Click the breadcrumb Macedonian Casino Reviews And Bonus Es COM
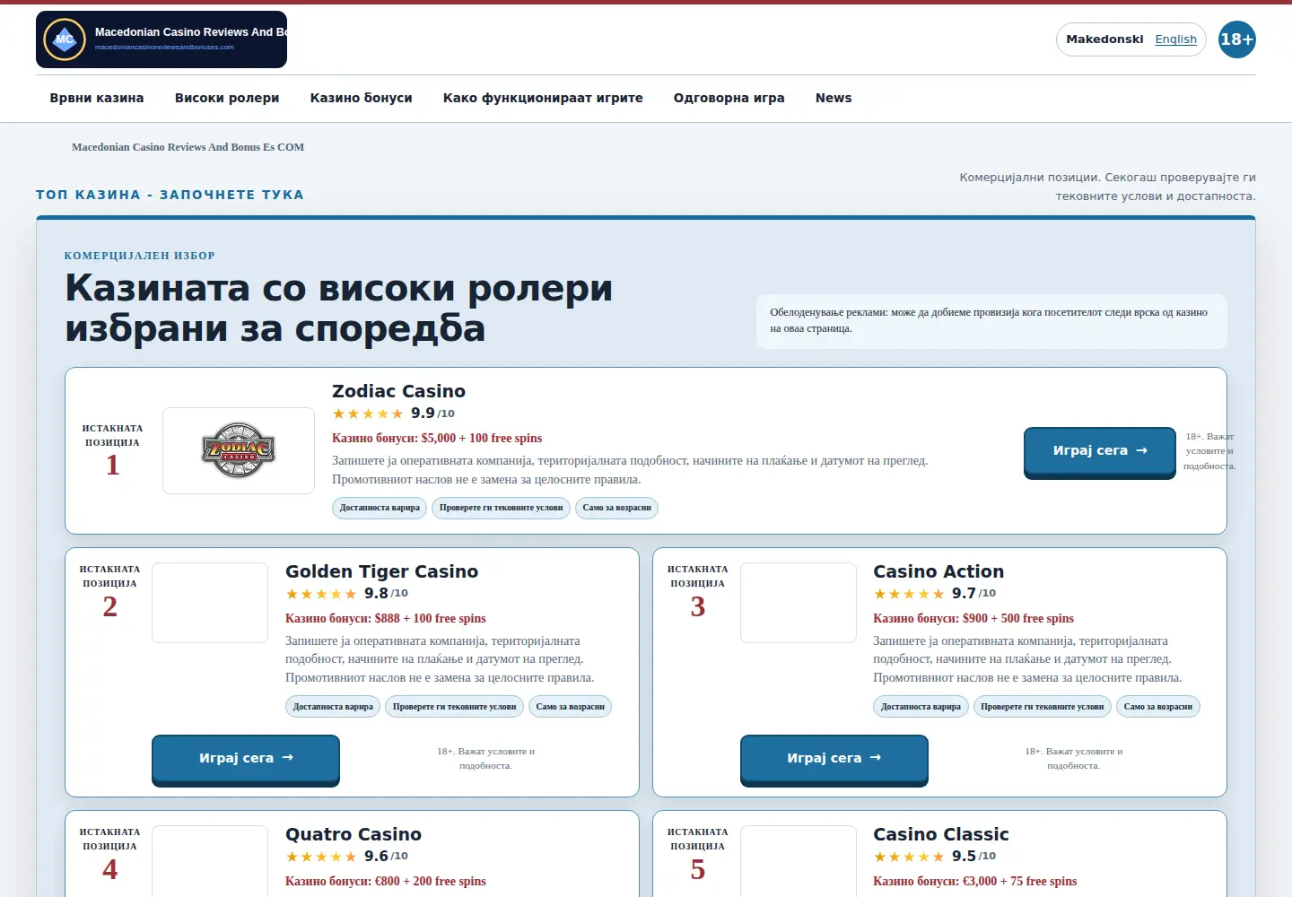Viewport: 1292px width, 897px height. tap(188, 147)
